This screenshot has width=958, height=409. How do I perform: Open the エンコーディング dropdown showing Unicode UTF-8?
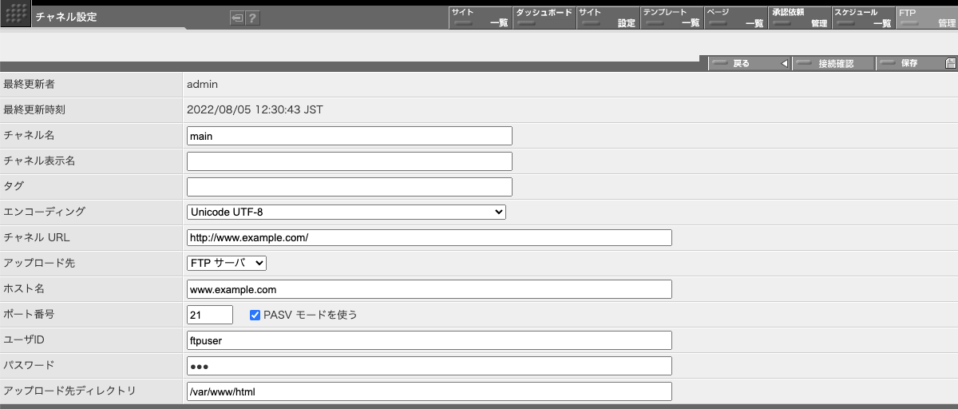346,212
